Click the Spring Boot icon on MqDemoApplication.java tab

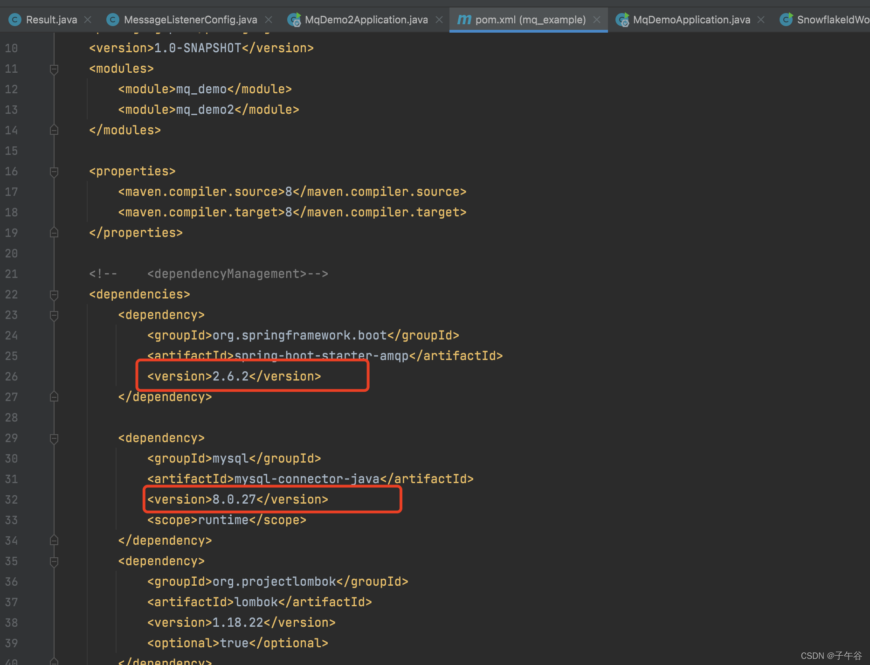click(x=622, y=20)
